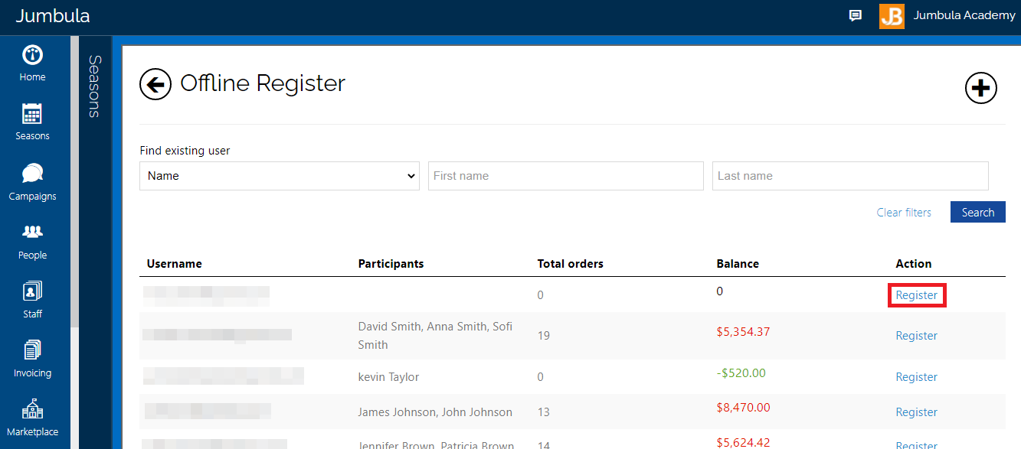Viewport: 1021px width, 449px height.
Task: Open Marketplace in the sidebar
Action: coord(32,418)
